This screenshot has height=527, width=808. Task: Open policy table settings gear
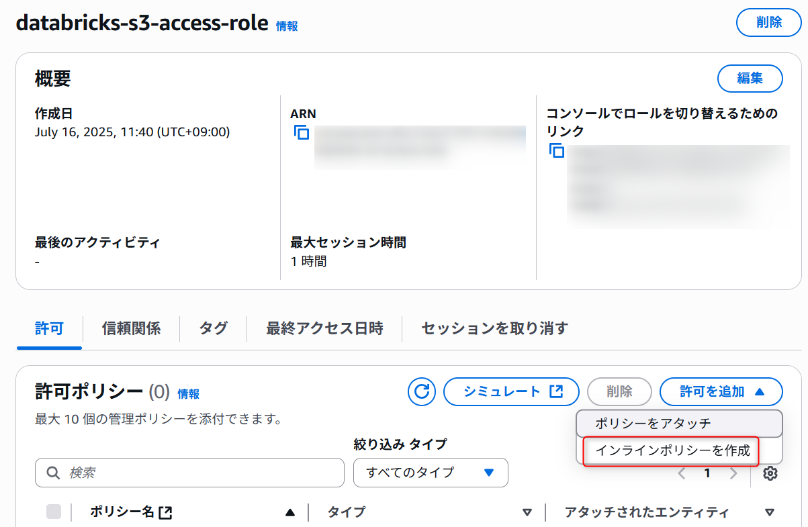pos(770,473)
